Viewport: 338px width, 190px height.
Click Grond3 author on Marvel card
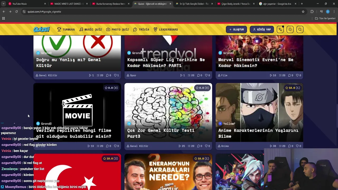point(226,53)
